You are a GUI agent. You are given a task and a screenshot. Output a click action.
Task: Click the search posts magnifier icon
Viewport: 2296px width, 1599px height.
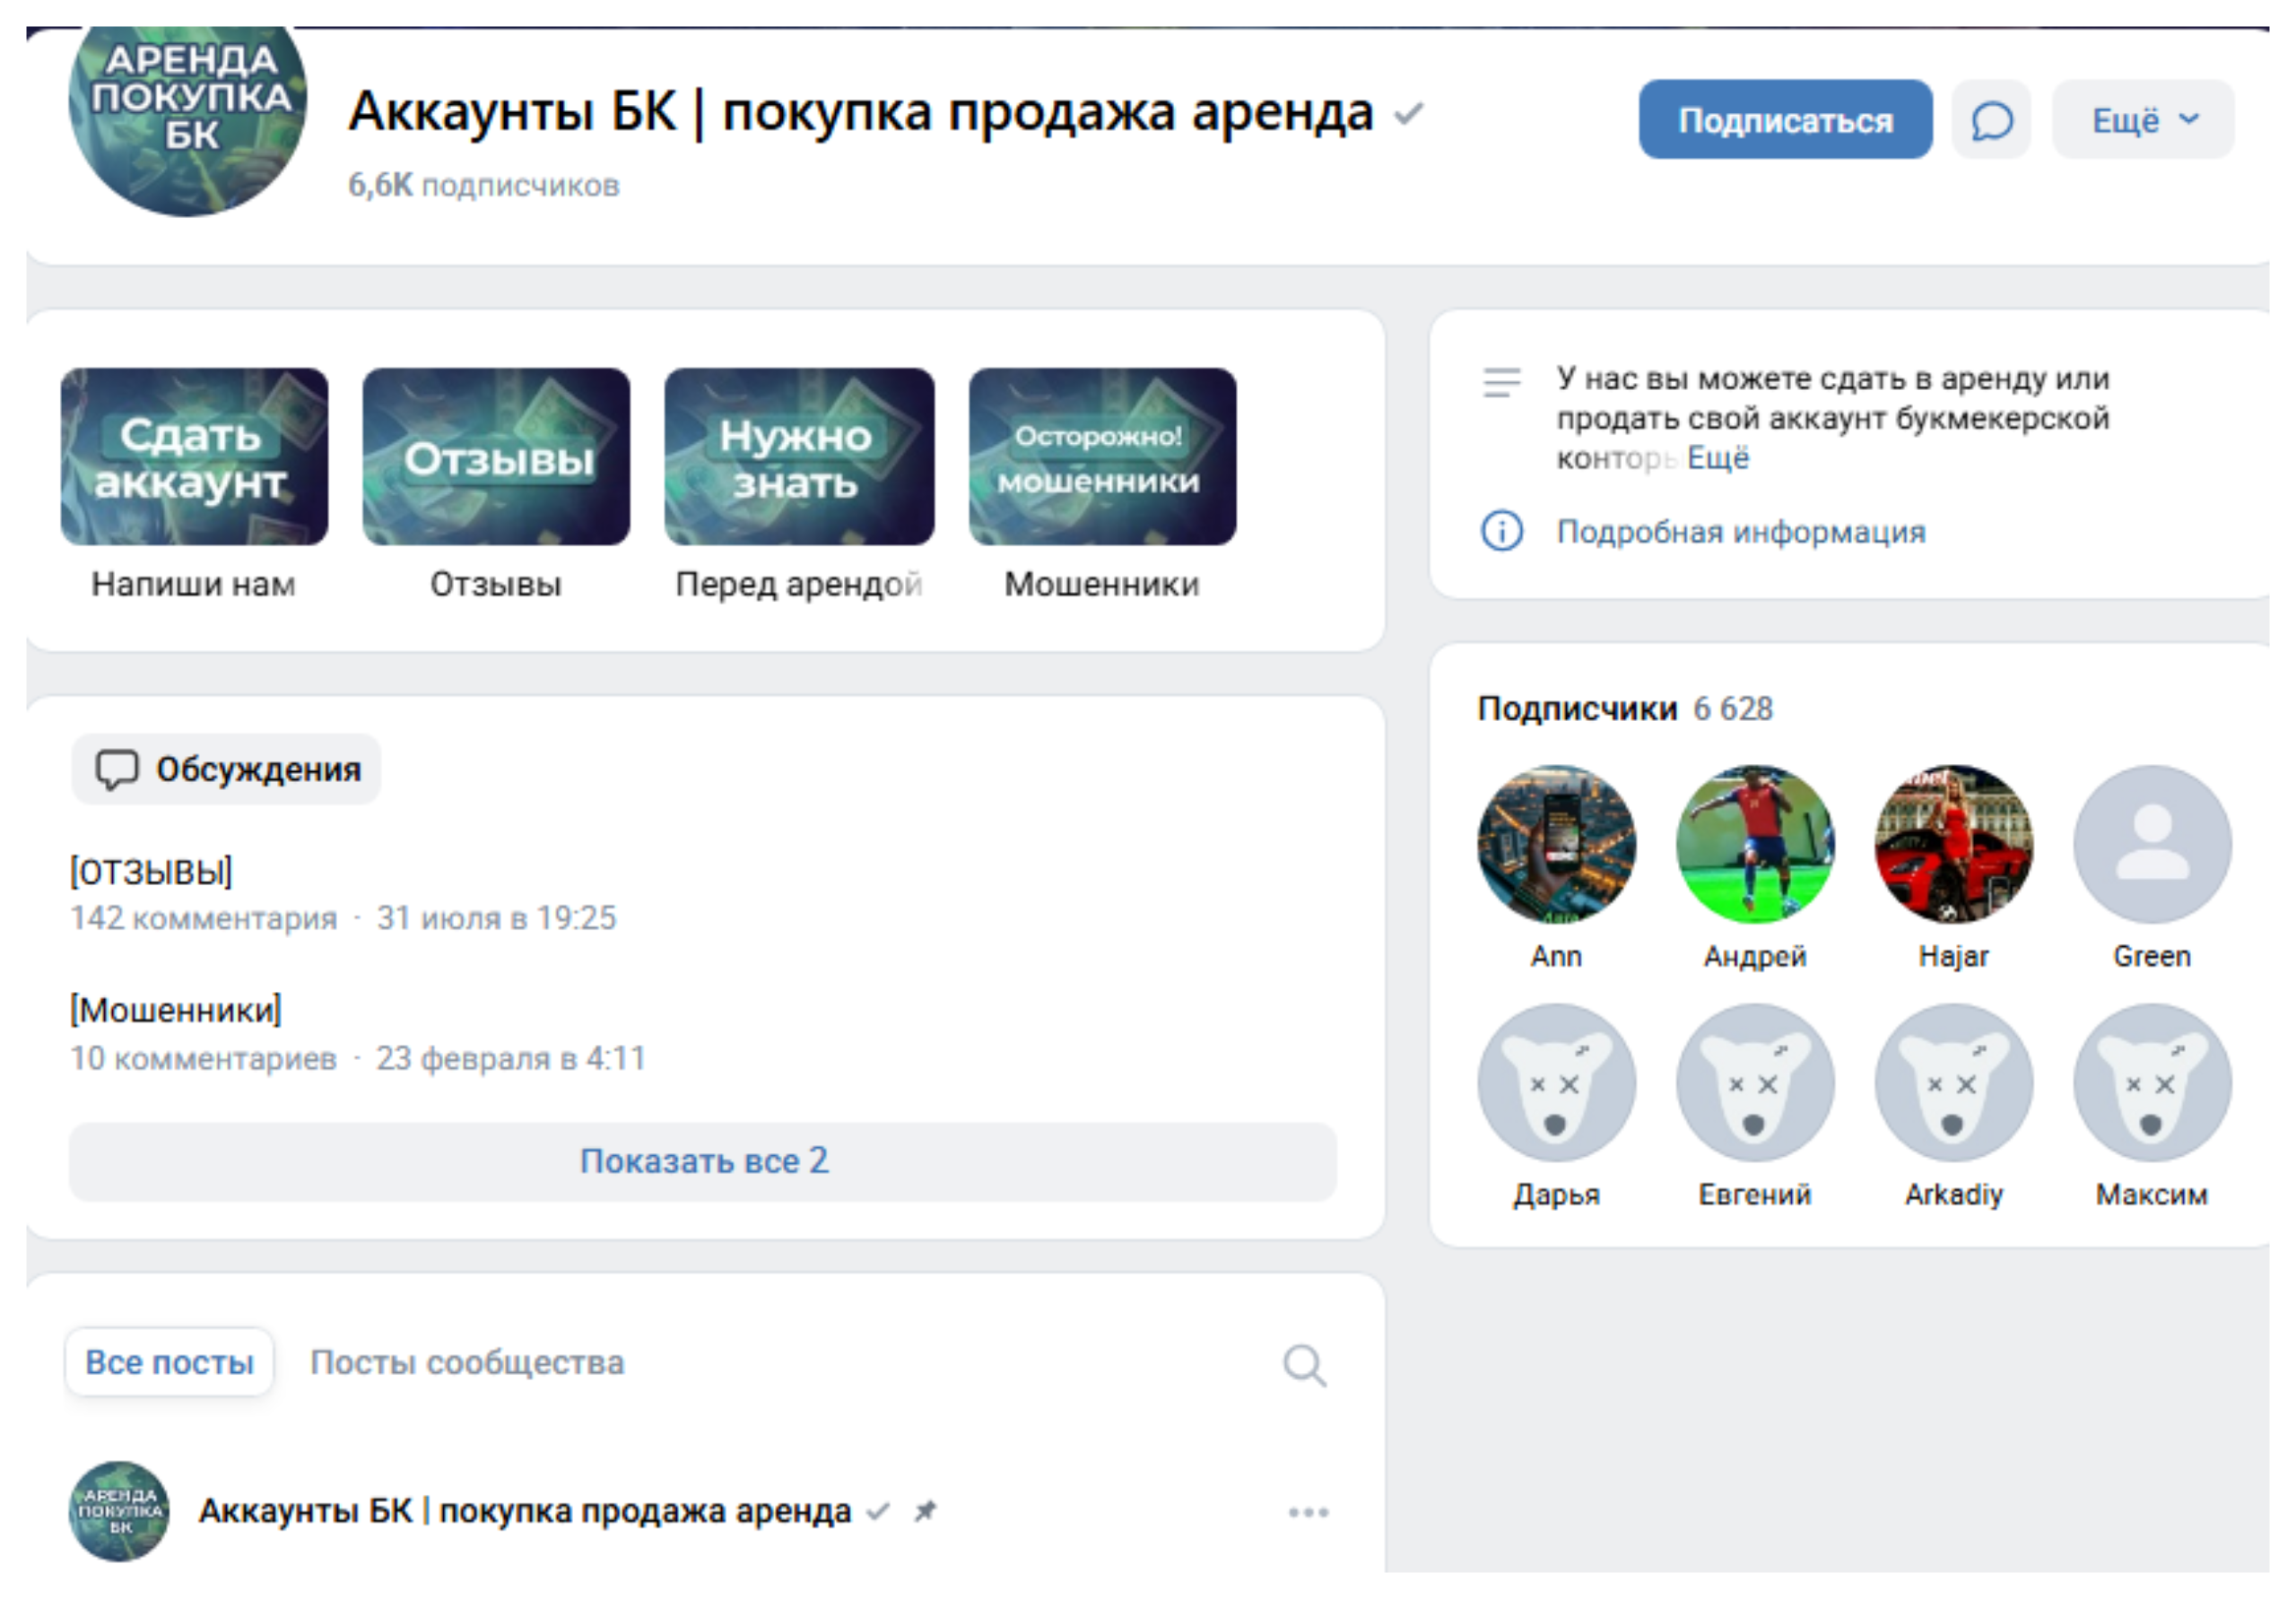[x=1304, y=1365]
